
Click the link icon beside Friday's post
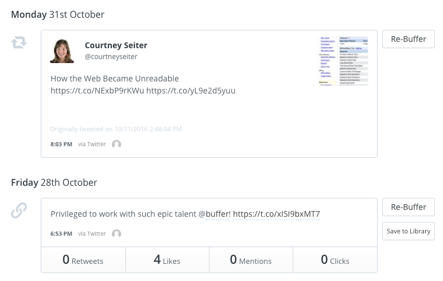point(19,210)
